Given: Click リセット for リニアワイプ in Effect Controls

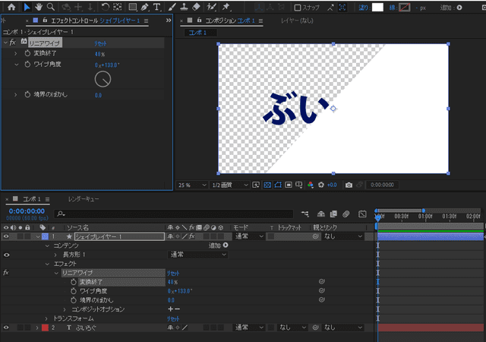Looking at the screenshot, I should click(100, 43).
